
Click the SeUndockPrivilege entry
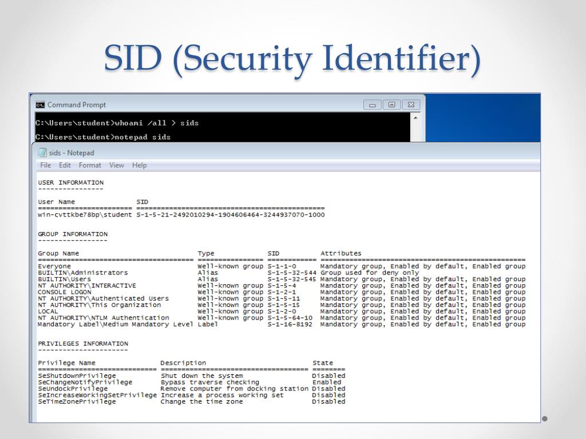click(73, 389)
